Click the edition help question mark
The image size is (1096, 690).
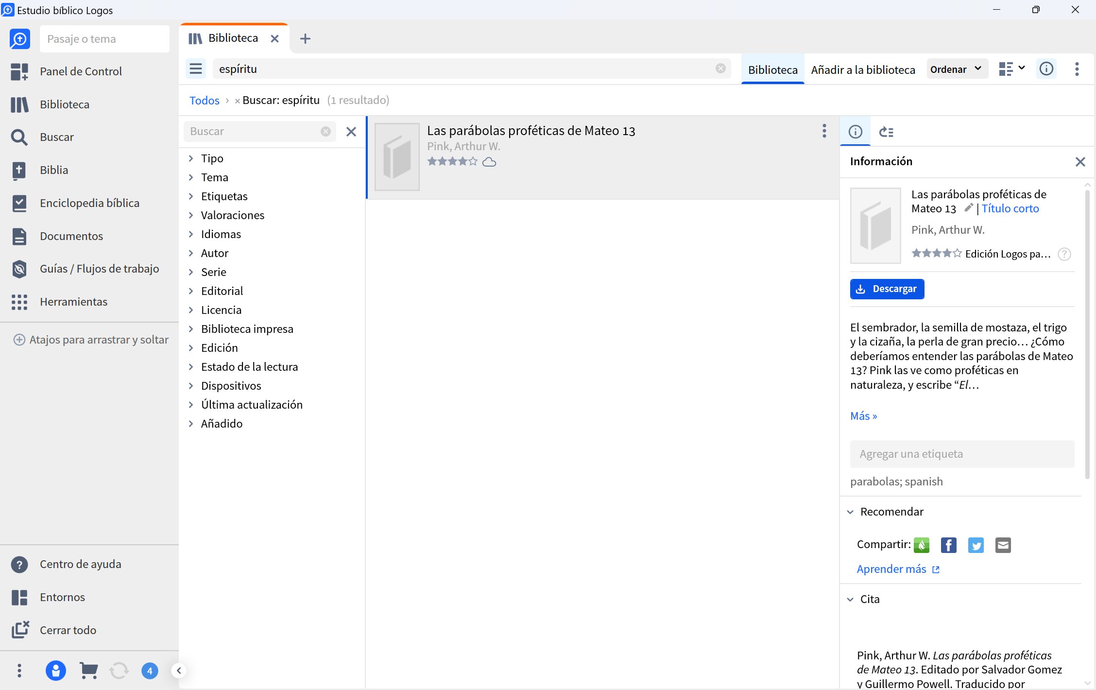pyautogui.click(x=1064, y=254)
